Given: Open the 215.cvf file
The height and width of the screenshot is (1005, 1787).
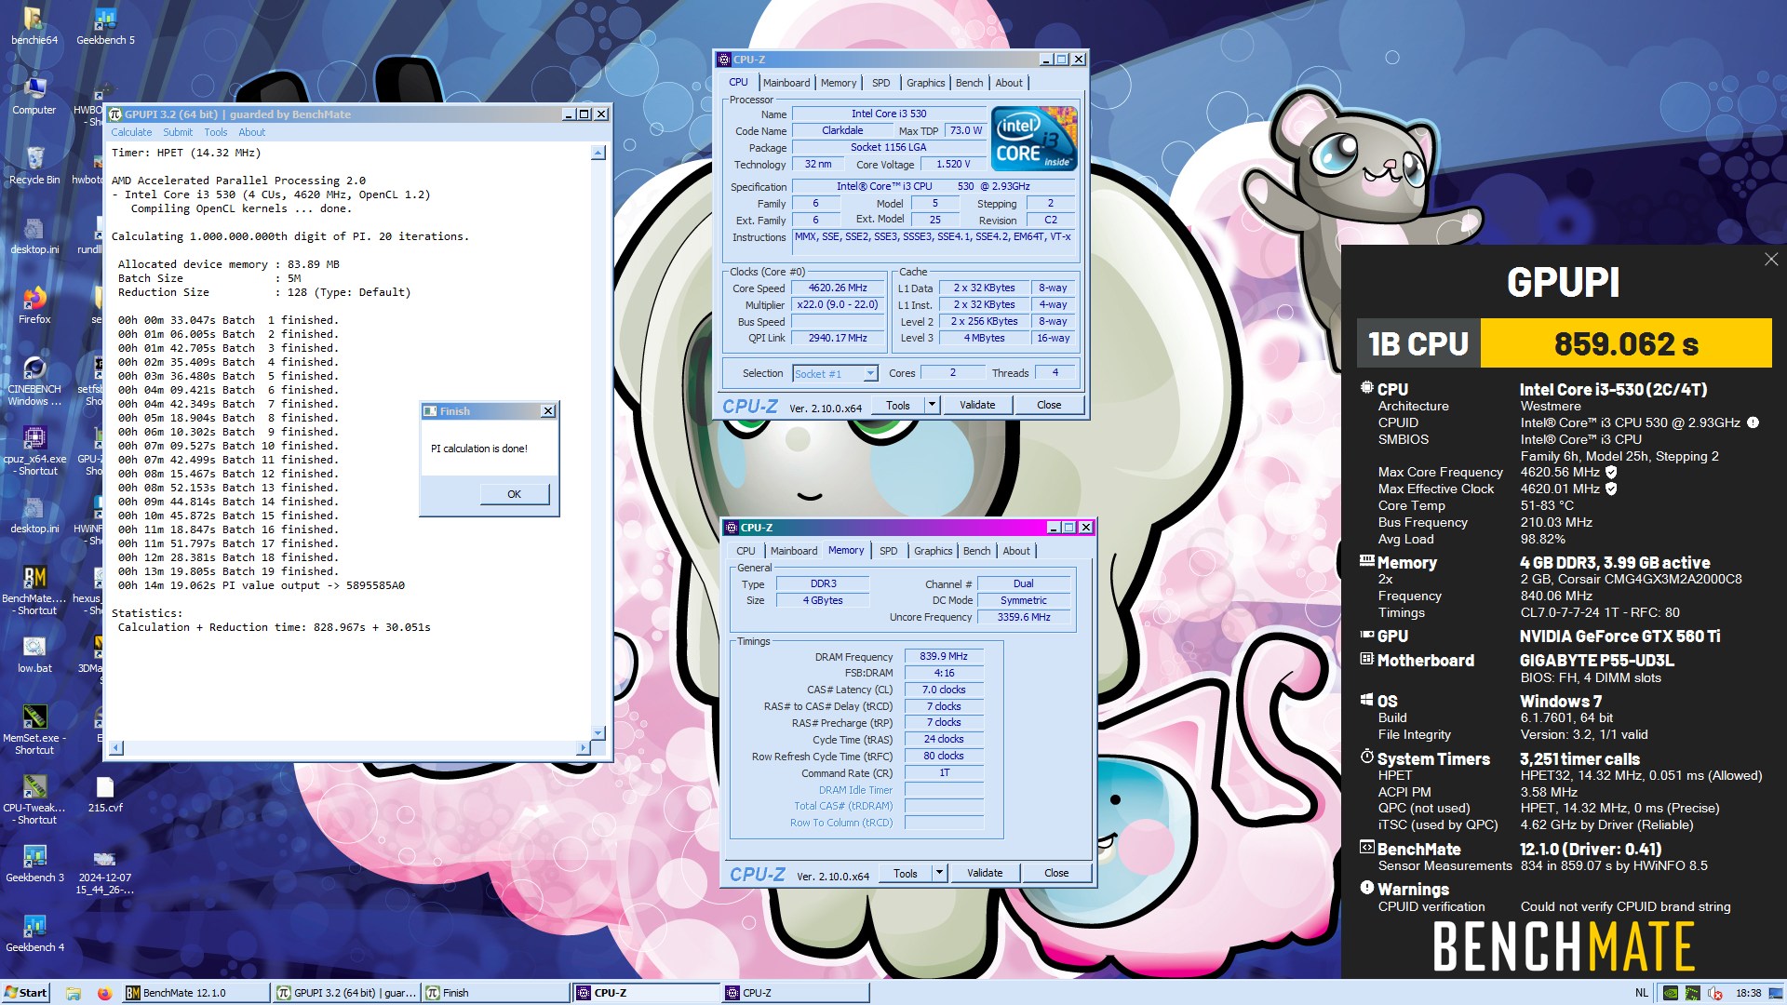Looking at the screenshot, I should (105, 794).
